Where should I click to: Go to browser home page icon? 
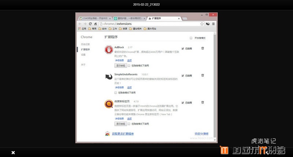click(96, 24)
